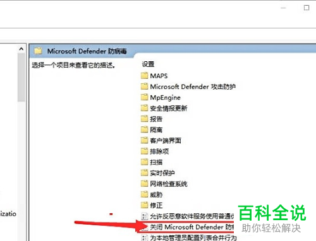Image resolution: width=316 pixels, height=241 pixels.
Task: Open the MAPS folder icon
Action: 144,75
